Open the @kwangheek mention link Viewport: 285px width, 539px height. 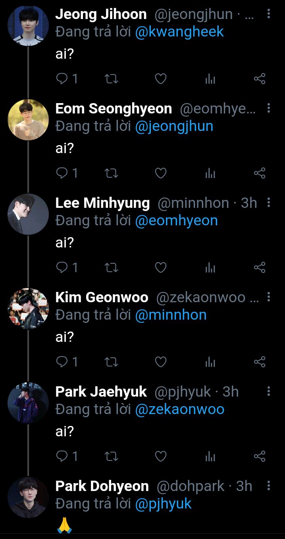click(179, 32)
